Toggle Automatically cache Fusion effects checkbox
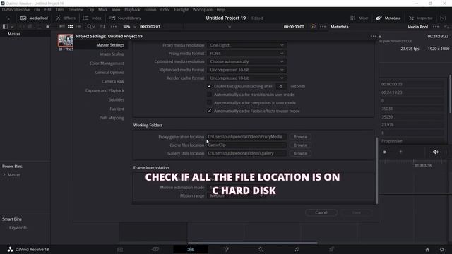The image size is (452, 254). point(209,111)
